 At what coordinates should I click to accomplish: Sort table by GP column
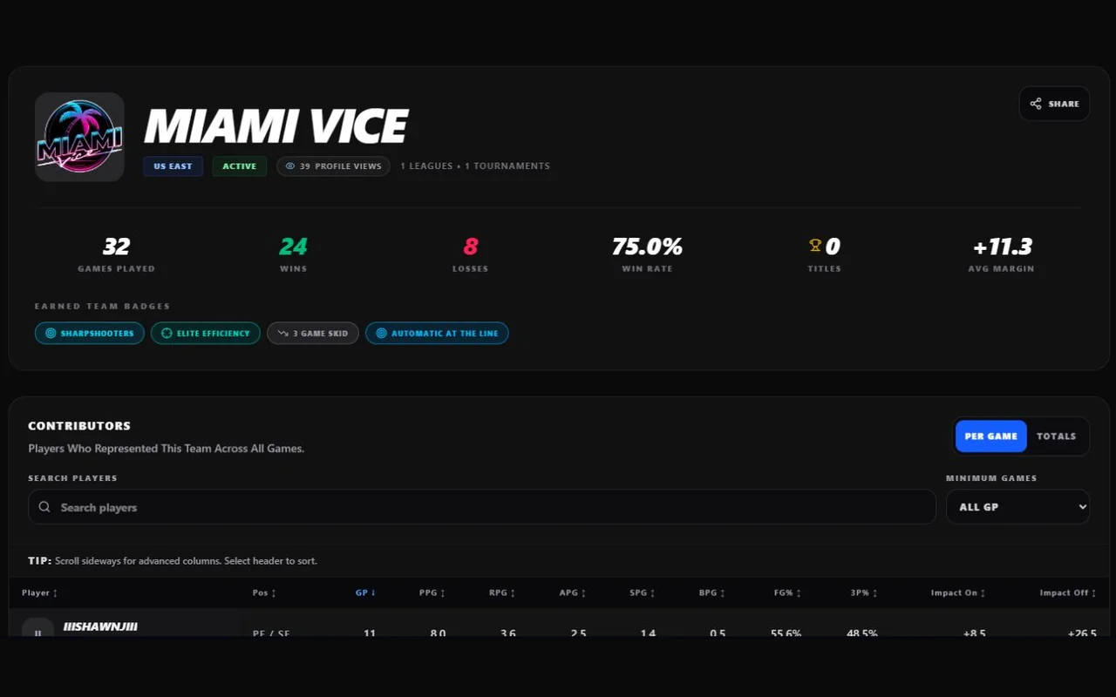point(365,592)
